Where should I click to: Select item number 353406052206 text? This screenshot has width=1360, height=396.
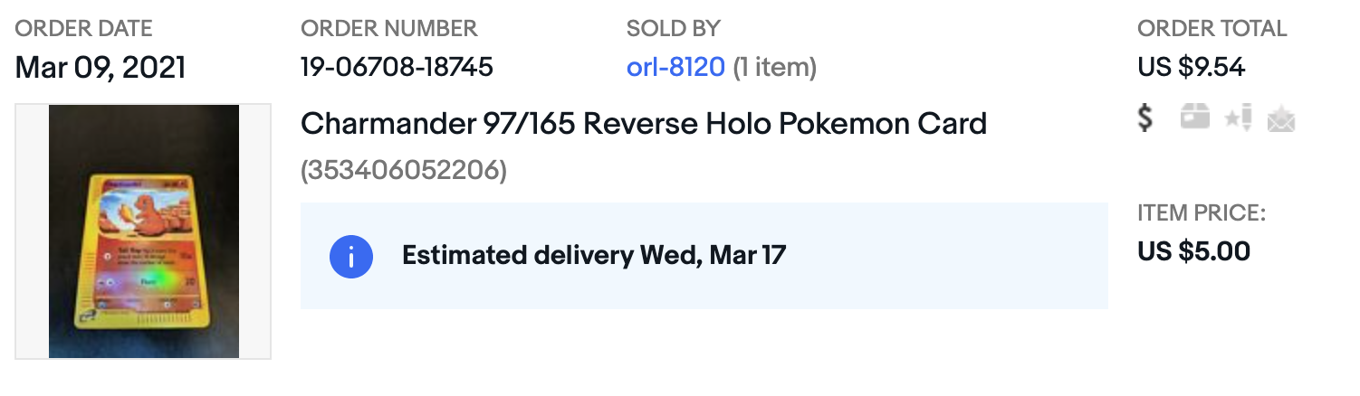pyautogui.click(x=404, y=169)
